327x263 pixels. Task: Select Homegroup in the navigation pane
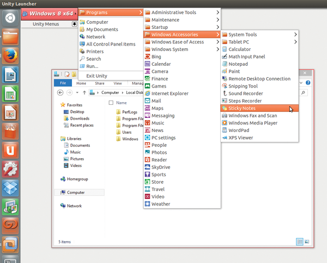(x=74, y=179)
